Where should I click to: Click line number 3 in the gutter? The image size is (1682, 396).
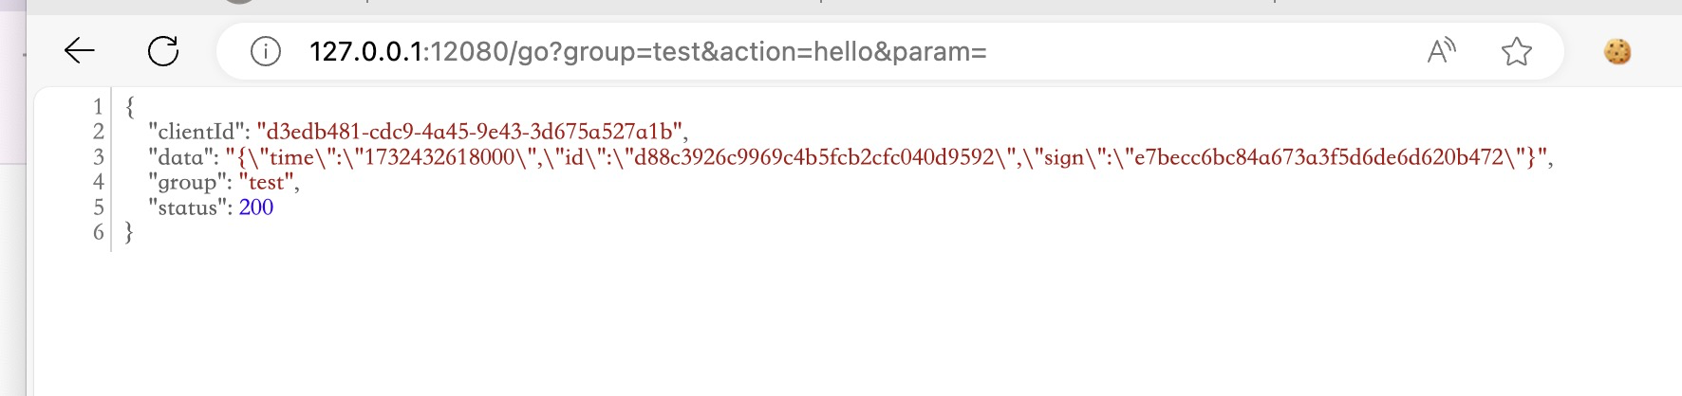[98, 157]
